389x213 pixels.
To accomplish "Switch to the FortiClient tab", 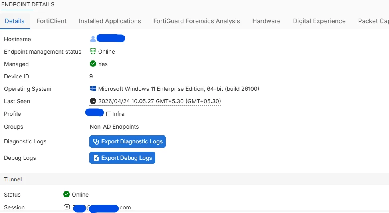I will pos(52,21).
